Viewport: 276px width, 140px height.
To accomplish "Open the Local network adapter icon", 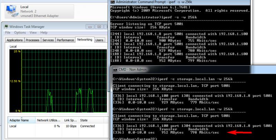I will 12,11.
